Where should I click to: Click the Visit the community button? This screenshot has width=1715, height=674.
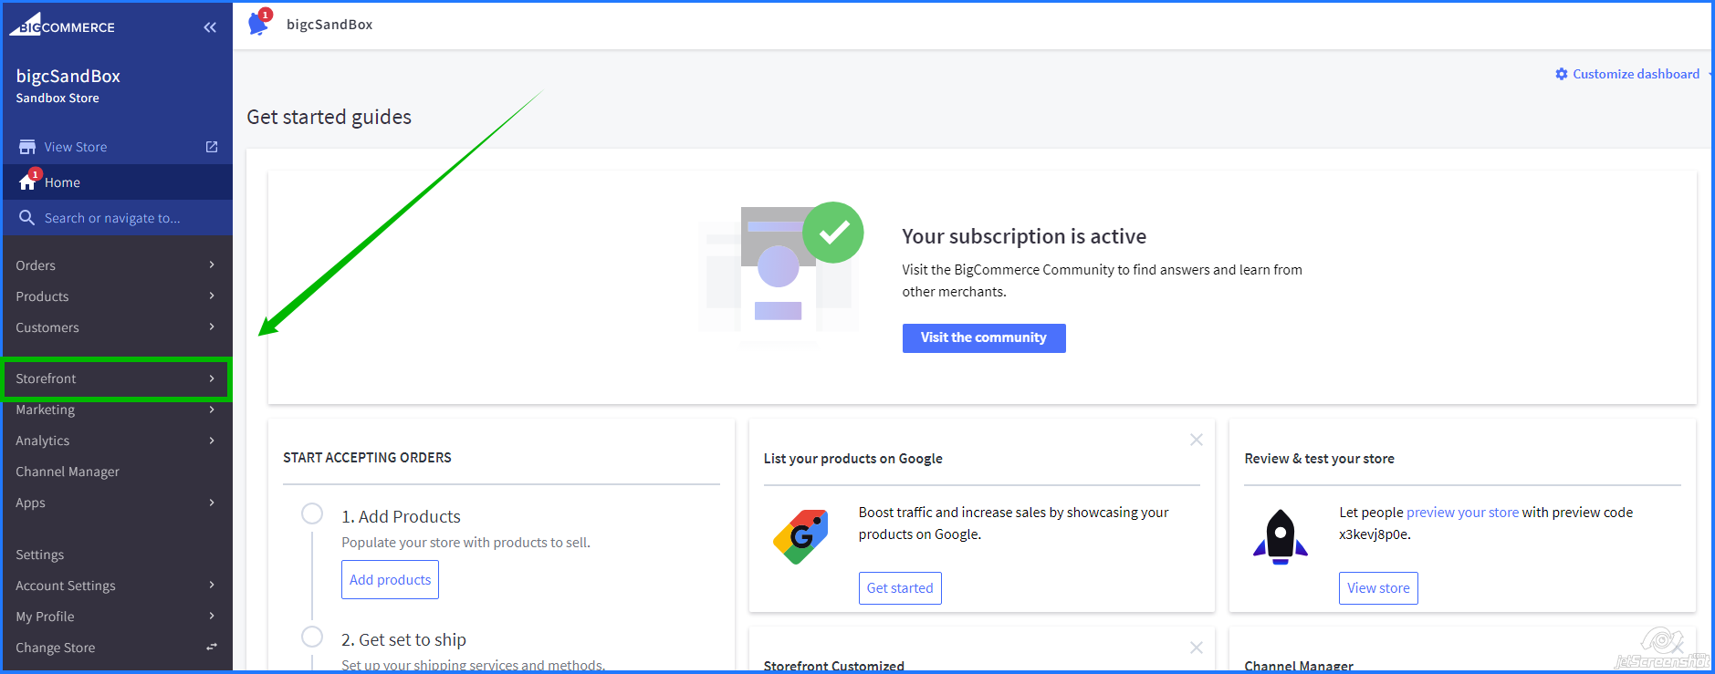(983, 337)
